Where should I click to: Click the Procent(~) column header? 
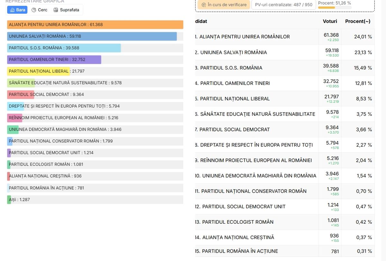click(357, 21)
